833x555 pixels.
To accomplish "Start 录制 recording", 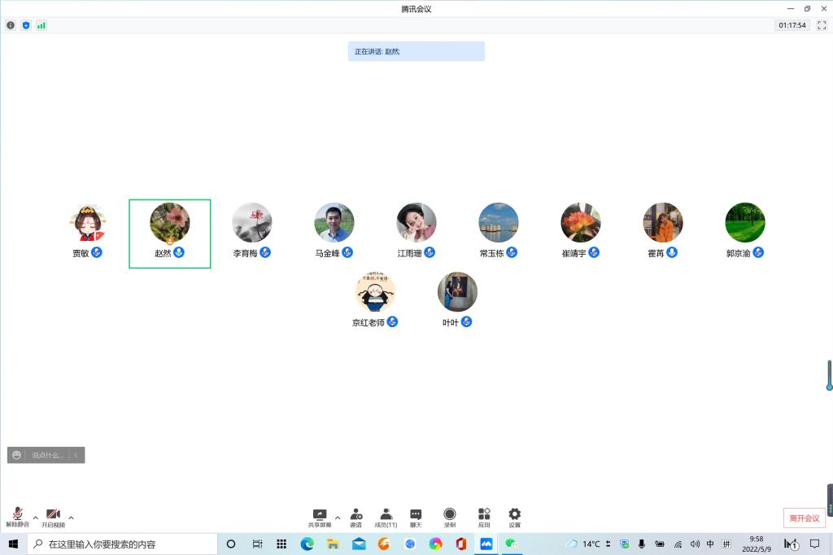I will [x=450, y=516].
